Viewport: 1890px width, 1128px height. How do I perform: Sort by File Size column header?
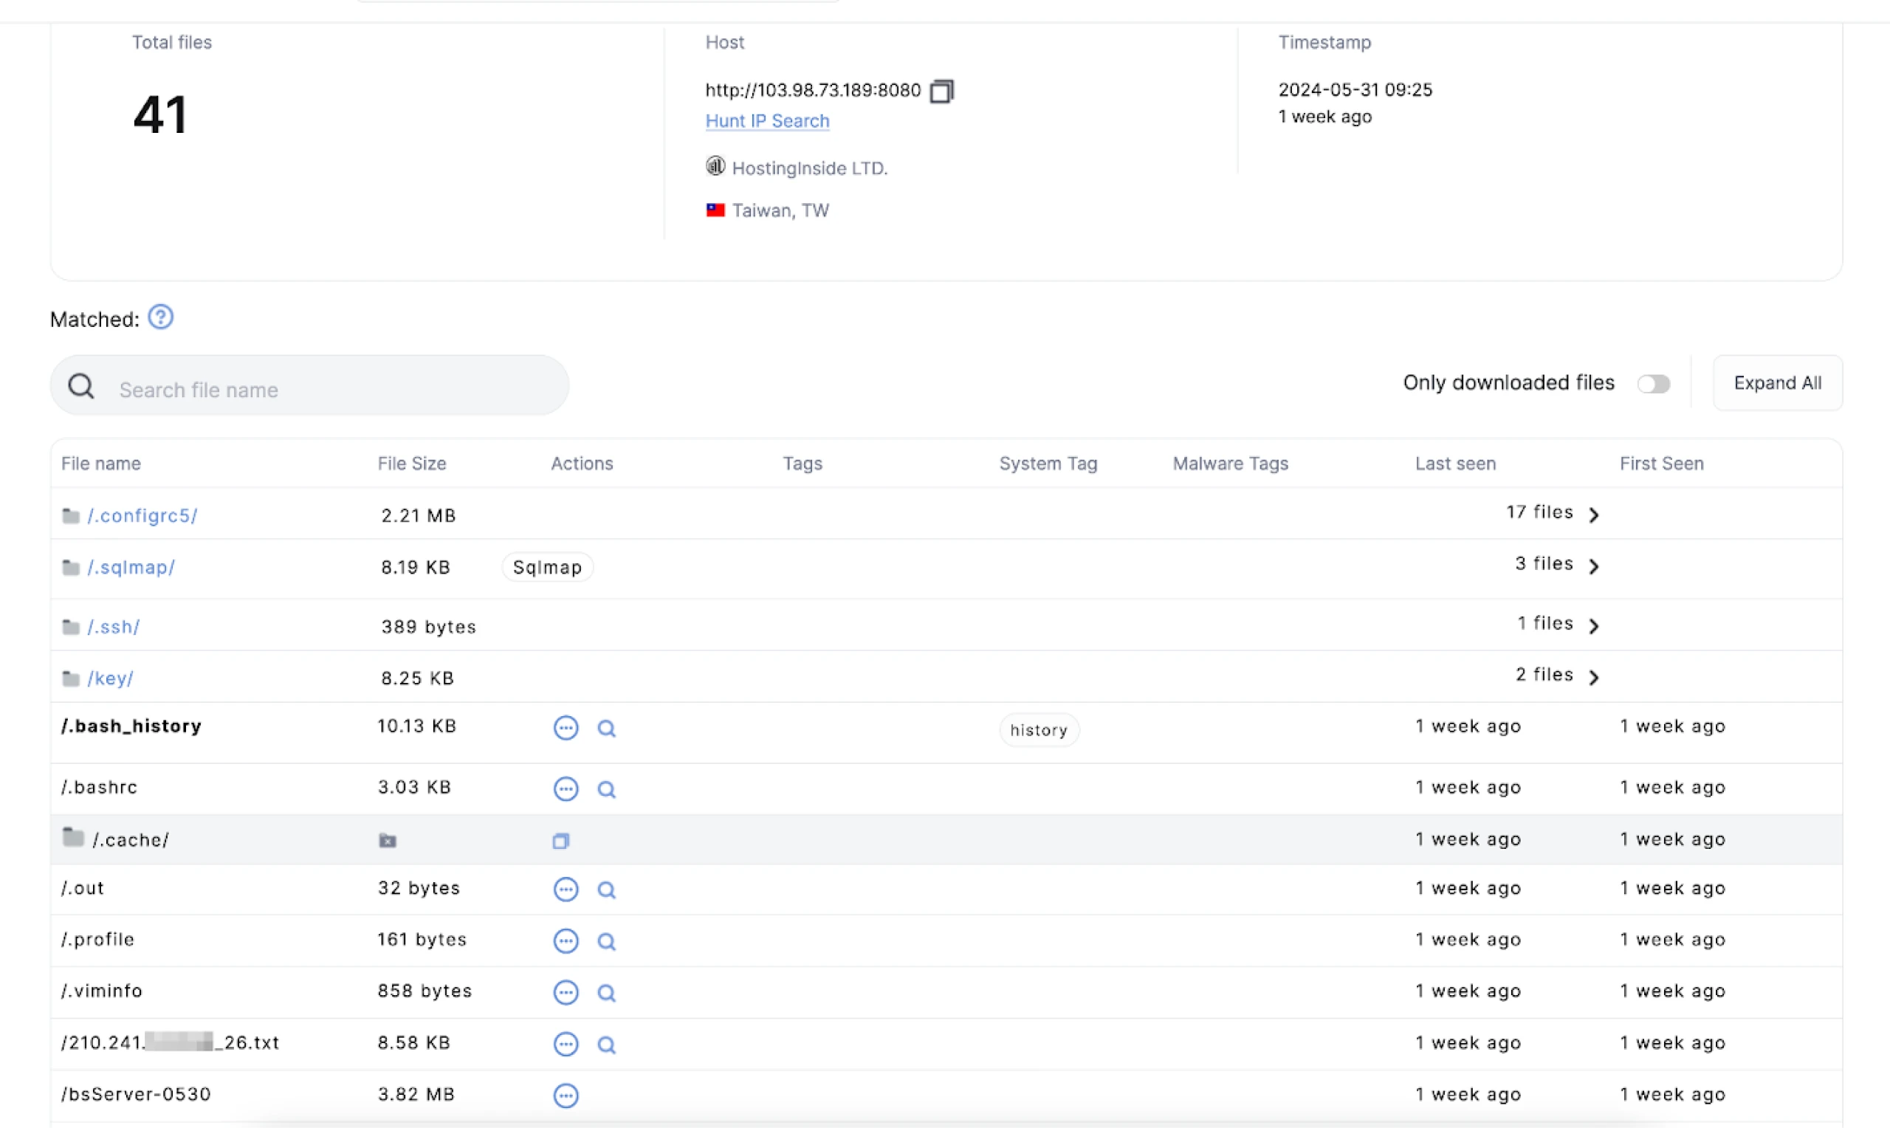point(411,464)
